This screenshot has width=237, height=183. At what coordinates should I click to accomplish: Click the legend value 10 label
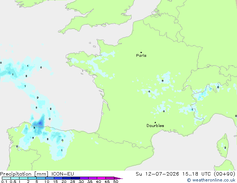[x=47, y=182]
